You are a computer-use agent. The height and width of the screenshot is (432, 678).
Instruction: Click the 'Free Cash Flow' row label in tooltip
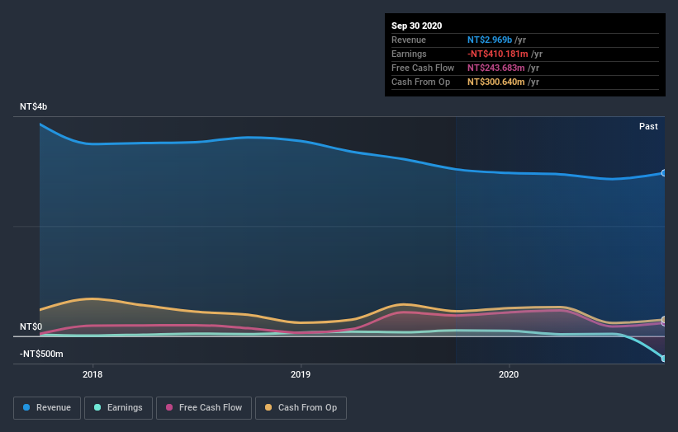[x=423, y=68]
